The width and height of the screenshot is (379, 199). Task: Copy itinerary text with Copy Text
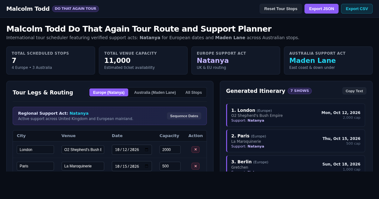click(x=354, y=91)
